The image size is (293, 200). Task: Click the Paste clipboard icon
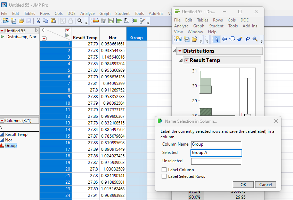coord(54,21)
